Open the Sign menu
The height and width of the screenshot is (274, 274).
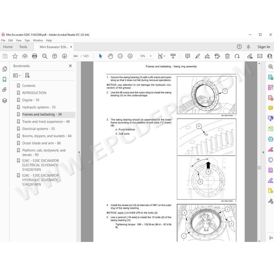pyautogui.click(x=27, y=40)
